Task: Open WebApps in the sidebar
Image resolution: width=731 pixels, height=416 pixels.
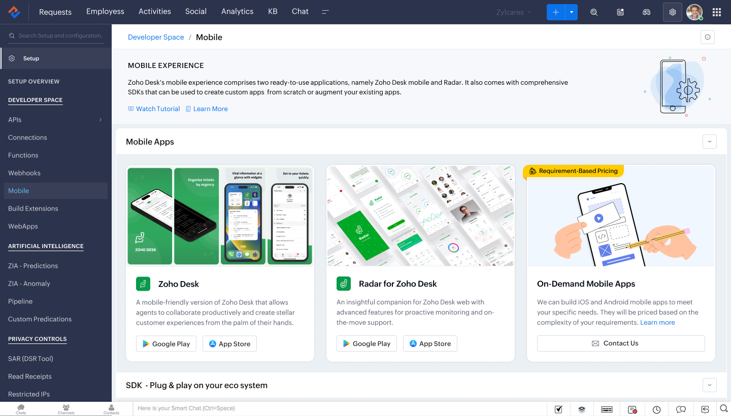Action: [23, 226]
